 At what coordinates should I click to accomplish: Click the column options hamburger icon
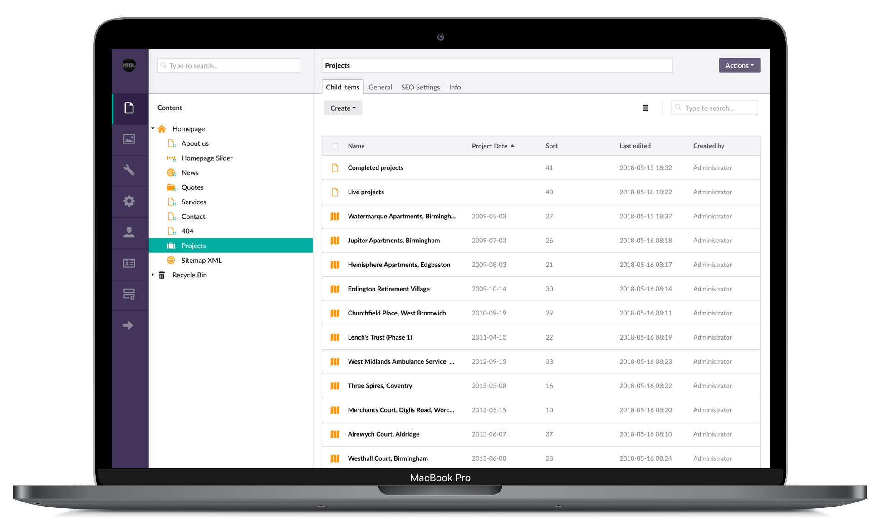tap(645, 107)
